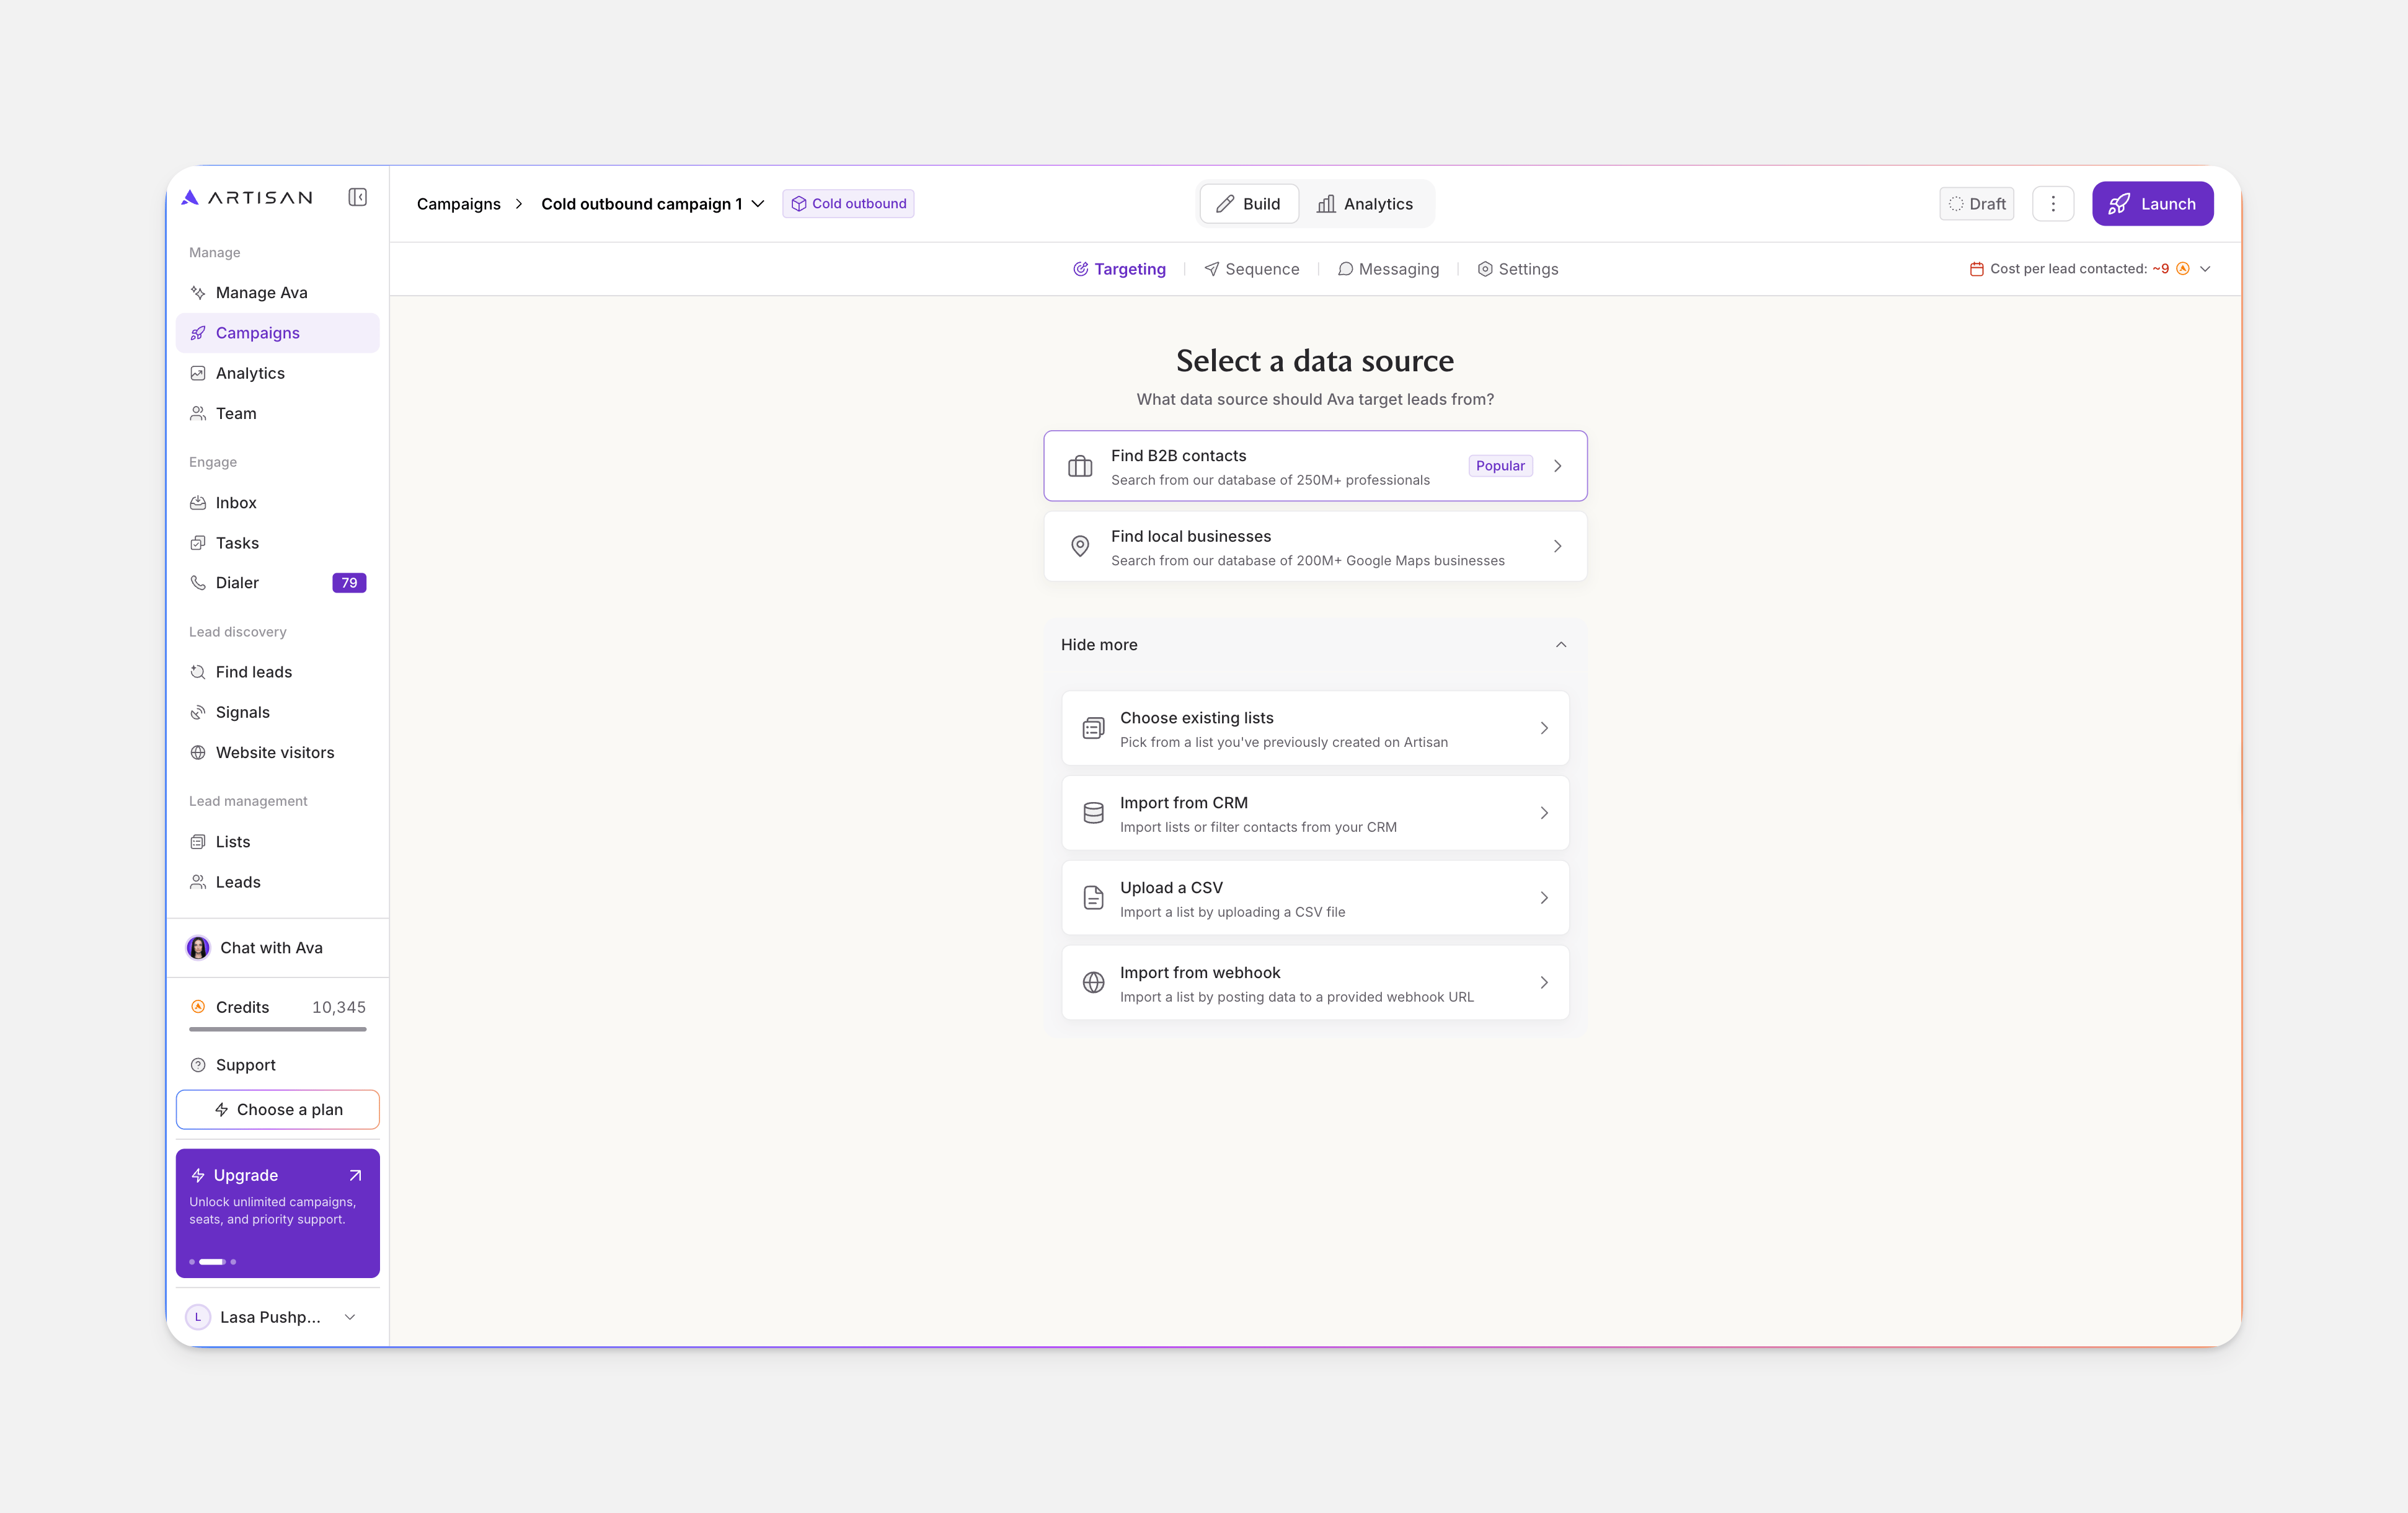Viewport: 2408px width, 1513px height.
Task: Click the Team people icon
Action: pos(198,413)
